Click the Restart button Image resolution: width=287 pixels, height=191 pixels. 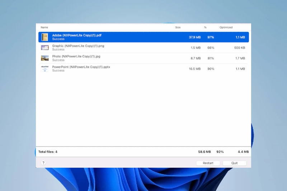pos(208,163)
